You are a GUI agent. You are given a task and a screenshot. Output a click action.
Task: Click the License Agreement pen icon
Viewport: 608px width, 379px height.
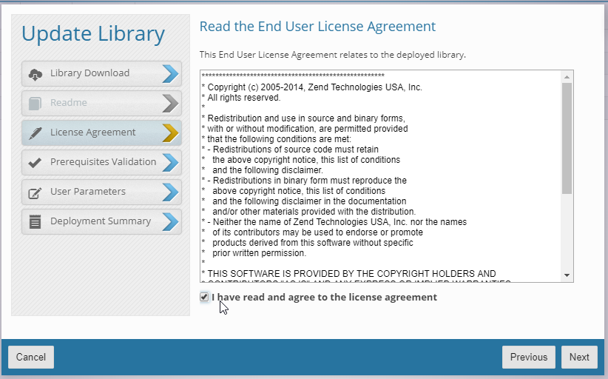click(x=35, y=133)
